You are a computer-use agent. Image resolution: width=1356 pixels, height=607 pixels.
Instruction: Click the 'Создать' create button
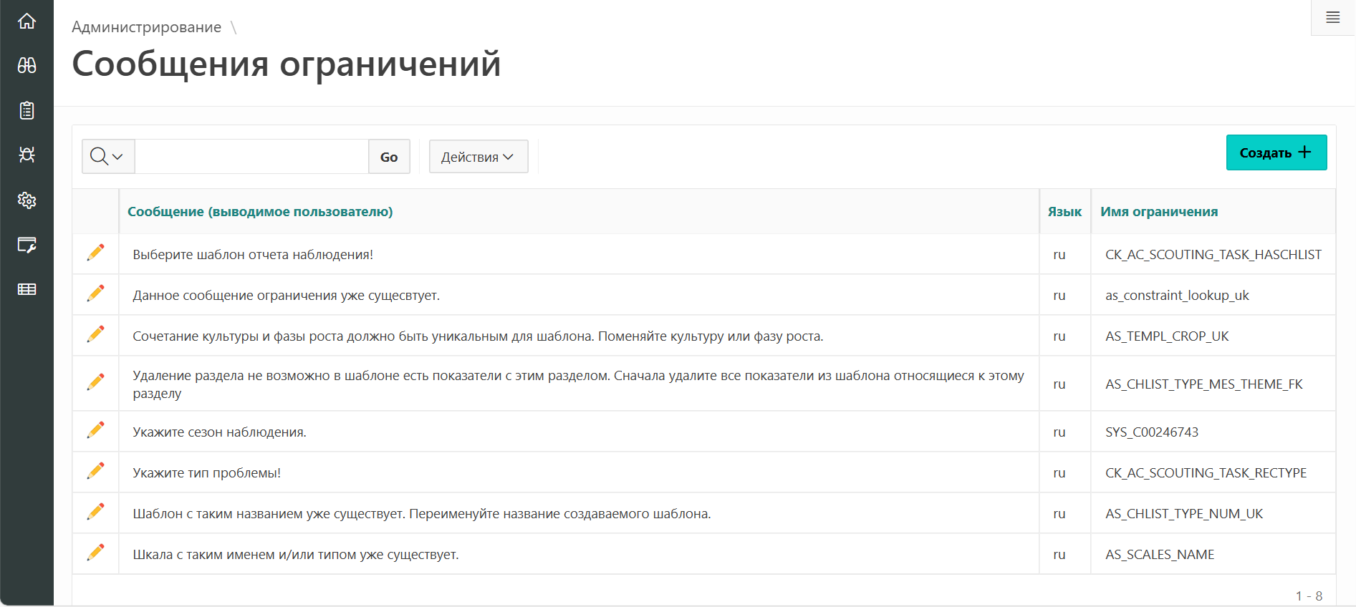[x=1276, y=152]
